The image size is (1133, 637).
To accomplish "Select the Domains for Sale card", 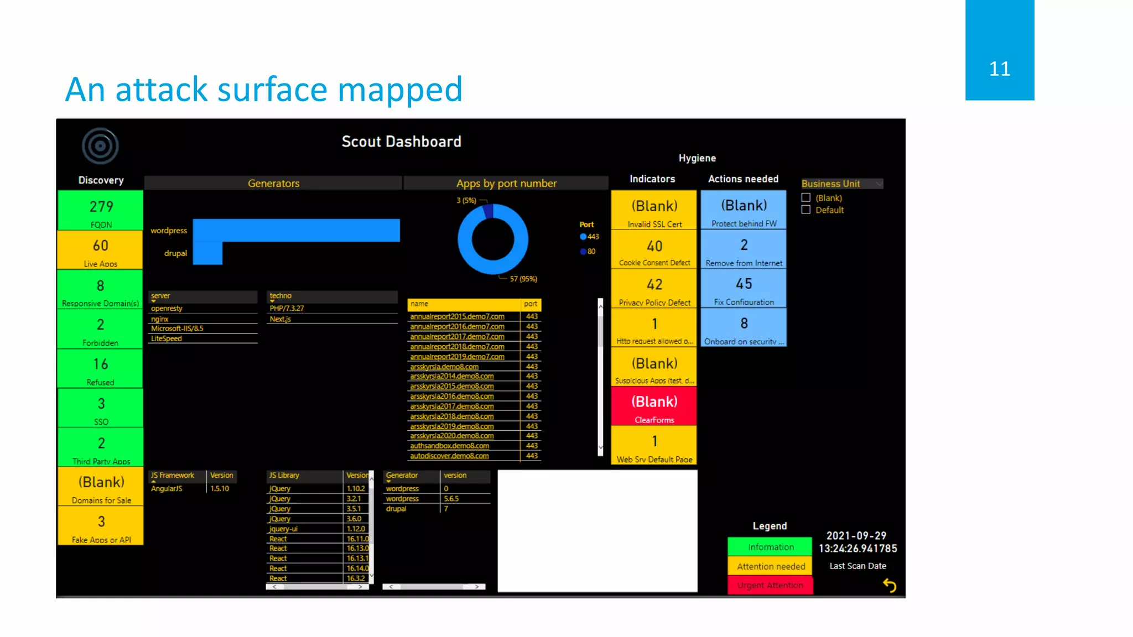I will pyautogui.click(x=101, y=487).
